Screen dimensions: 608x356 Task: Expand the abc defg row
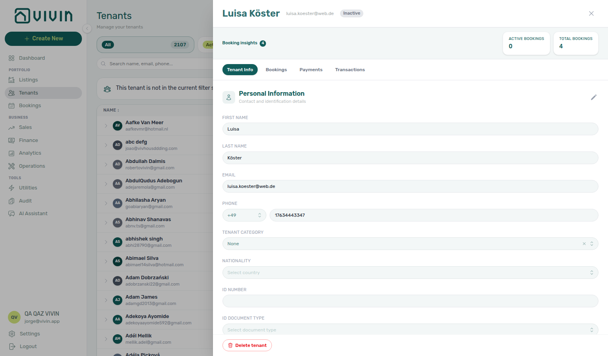pyautogui.click(x=106, y=145)
